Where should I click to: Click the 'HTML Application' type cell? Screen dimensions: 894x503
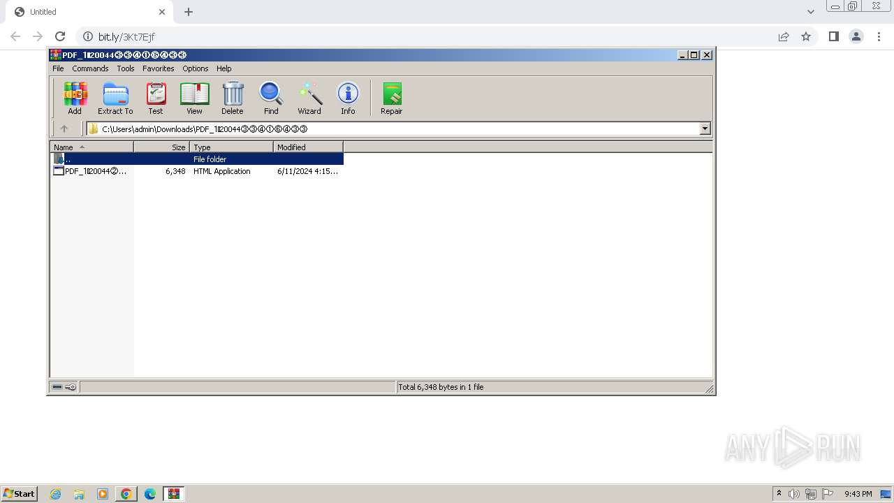221,171
